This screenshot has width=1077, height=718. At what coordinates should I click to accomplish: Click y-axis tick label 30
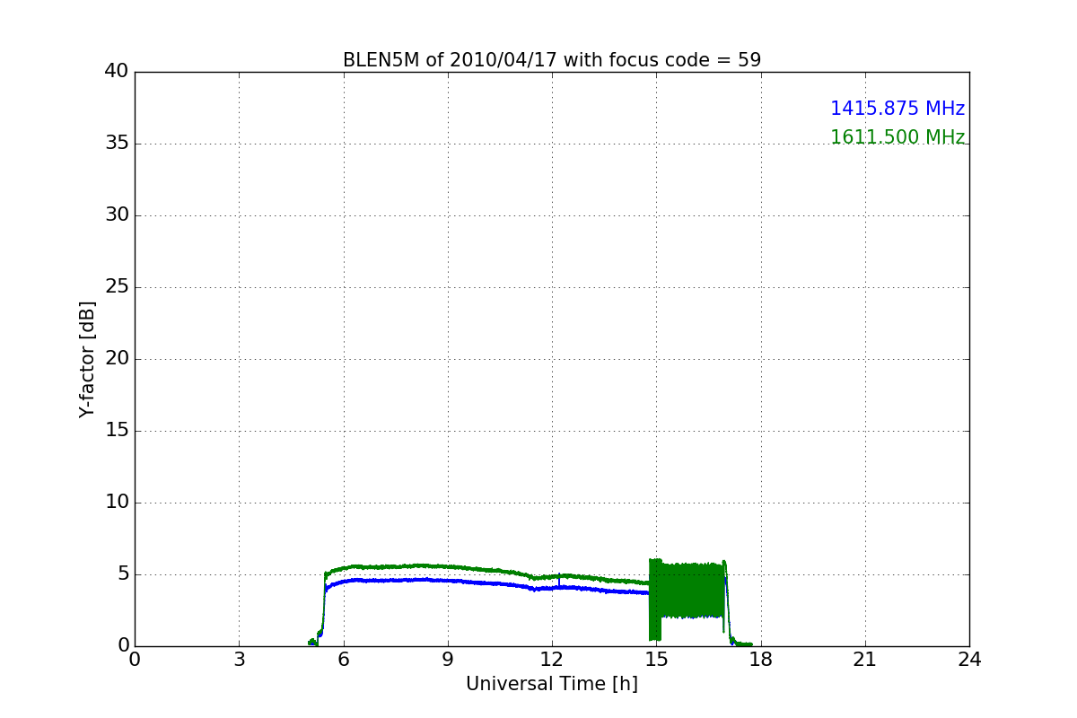[x=117, y=215]
